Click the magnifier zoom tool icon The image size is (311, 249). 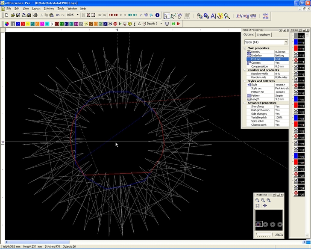click(227, 16)
